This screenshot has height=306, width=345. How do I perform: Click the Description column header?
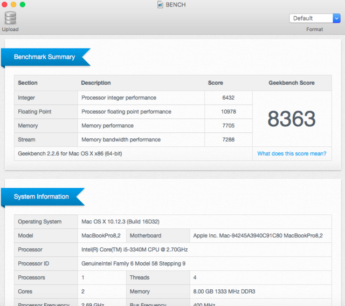click(x=96, y=83)
